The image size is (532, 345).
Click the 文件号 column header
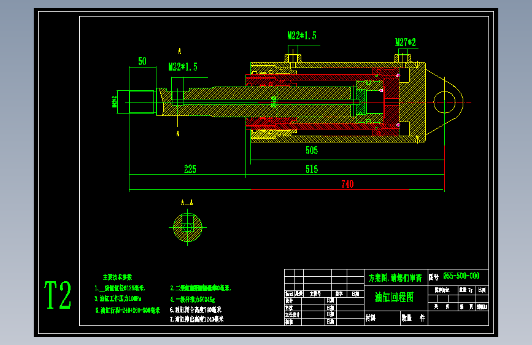315,293
